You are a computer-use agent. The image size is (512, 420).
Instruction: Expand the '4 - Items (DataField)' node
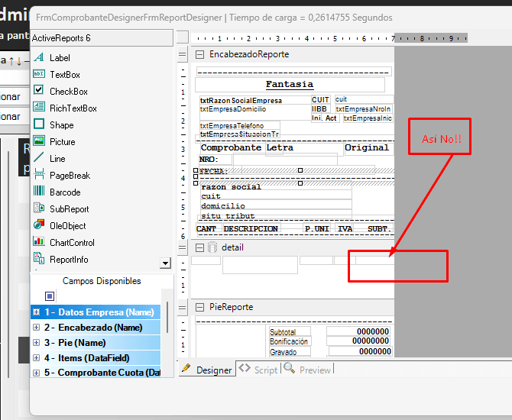click(36, 358)
